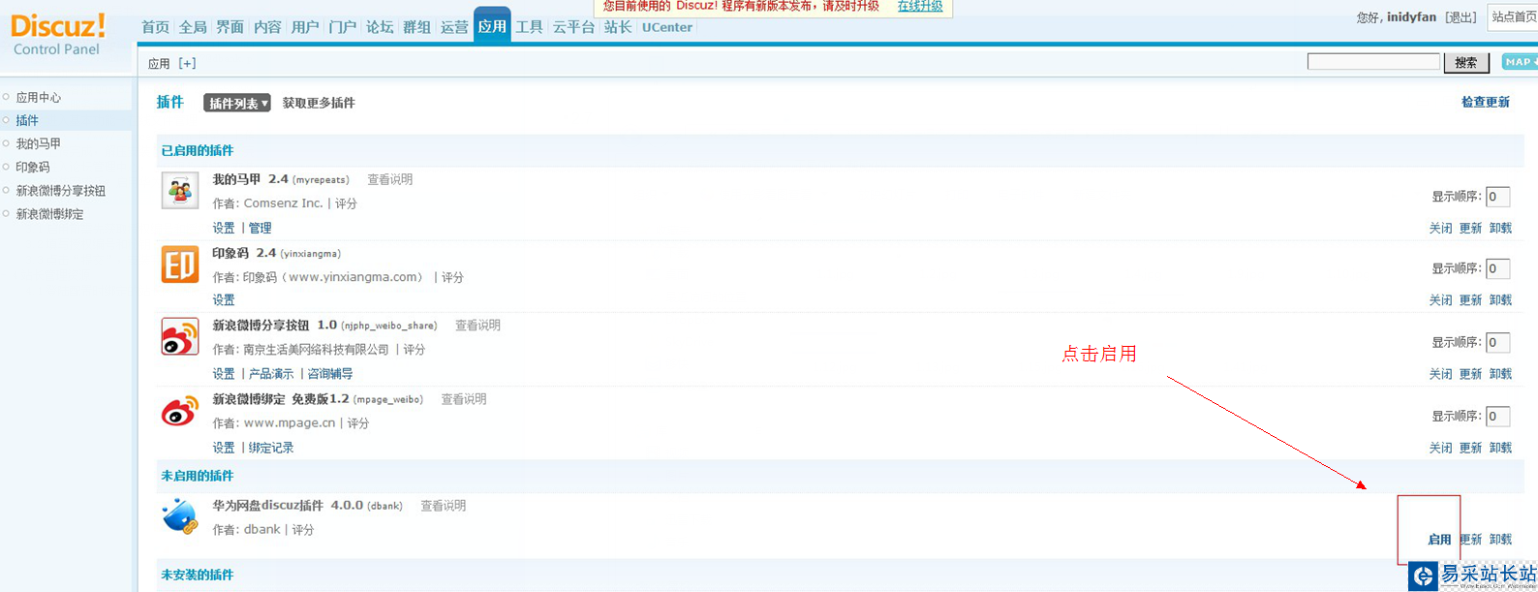1538x592 pixels.
Task: Click 管理 under 我的马甲
Action: [x=260, y=228]
